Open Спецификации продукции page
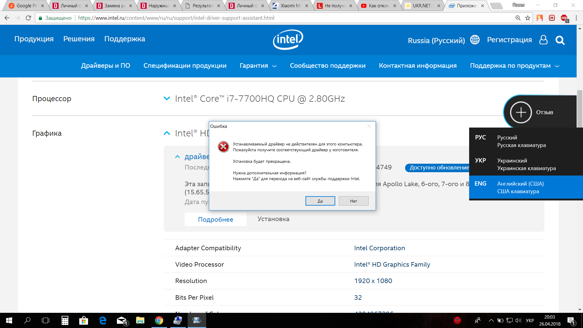Image resolution: width=583 pixels, height=328 pixels. click(185, 66)
